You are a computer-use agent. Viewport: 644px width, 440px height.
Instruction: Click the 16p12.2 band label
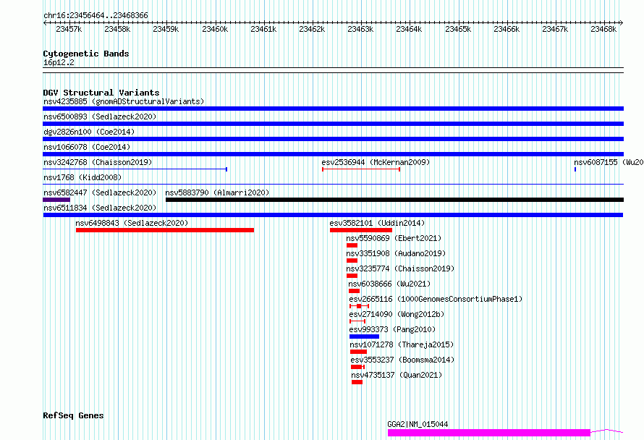[x=59, y=62]
